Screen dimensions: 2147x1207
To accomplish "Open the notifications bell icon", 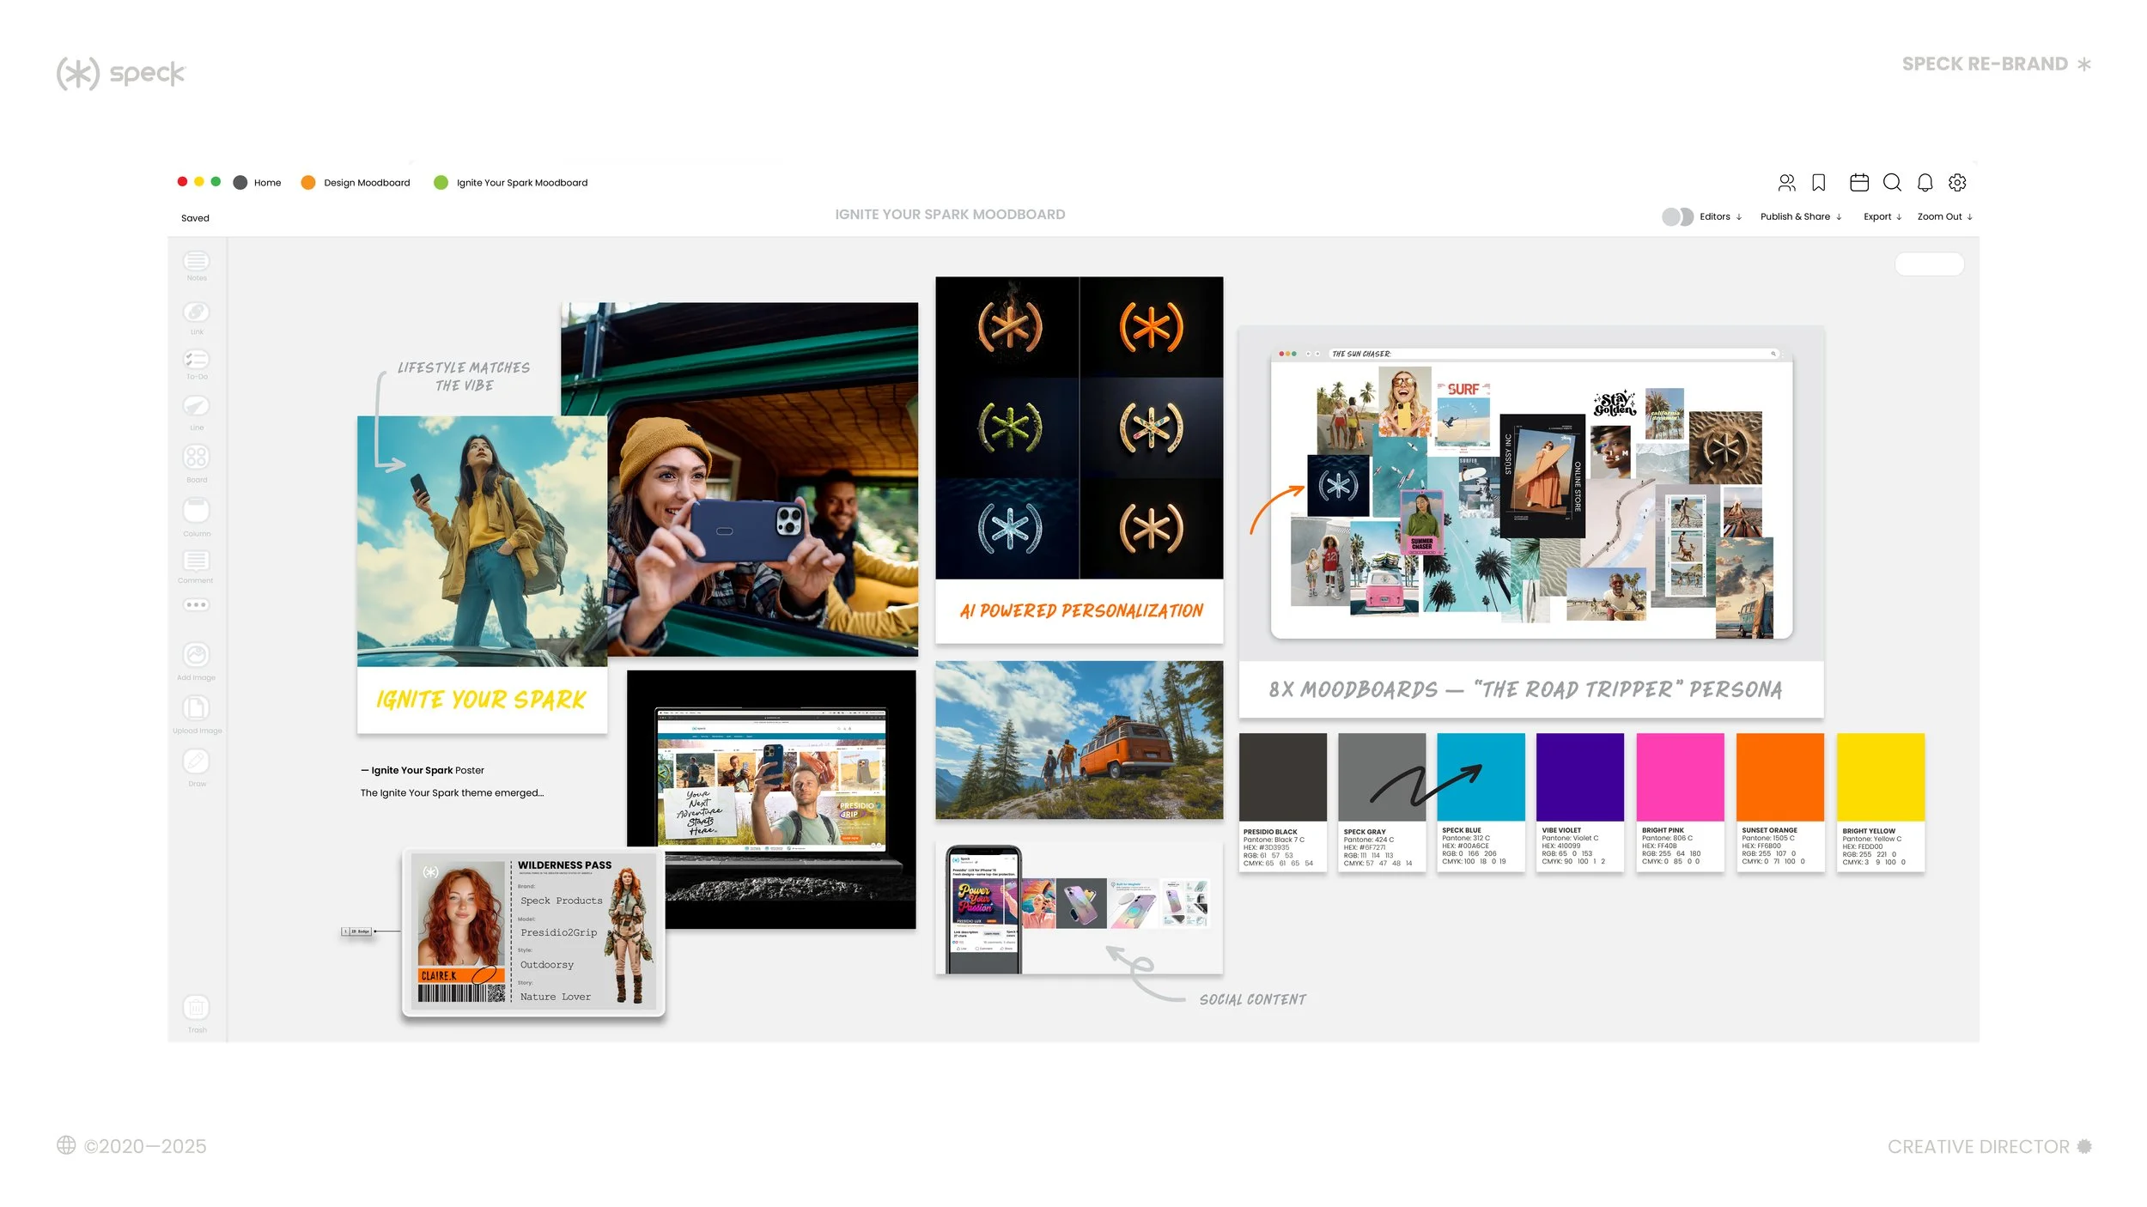I will [1925, 183].
